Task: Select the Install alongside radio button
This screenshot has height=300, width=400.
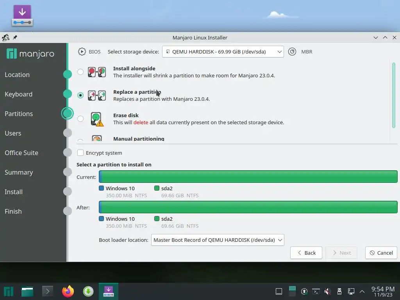Action: point(80,72)
